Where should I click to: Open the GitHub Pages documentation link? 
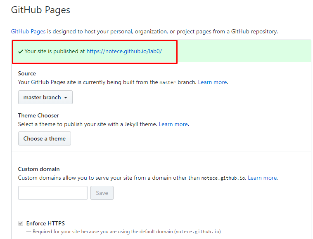coord(28,31)
